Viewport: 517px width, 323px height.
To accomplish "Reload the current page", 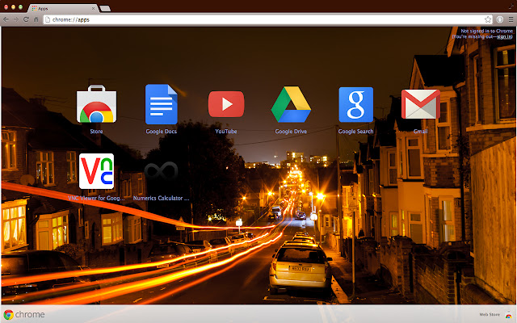I will (x=26, y=19).
